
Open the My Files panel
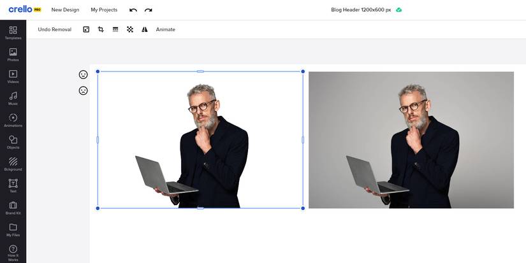pos(13,230)
